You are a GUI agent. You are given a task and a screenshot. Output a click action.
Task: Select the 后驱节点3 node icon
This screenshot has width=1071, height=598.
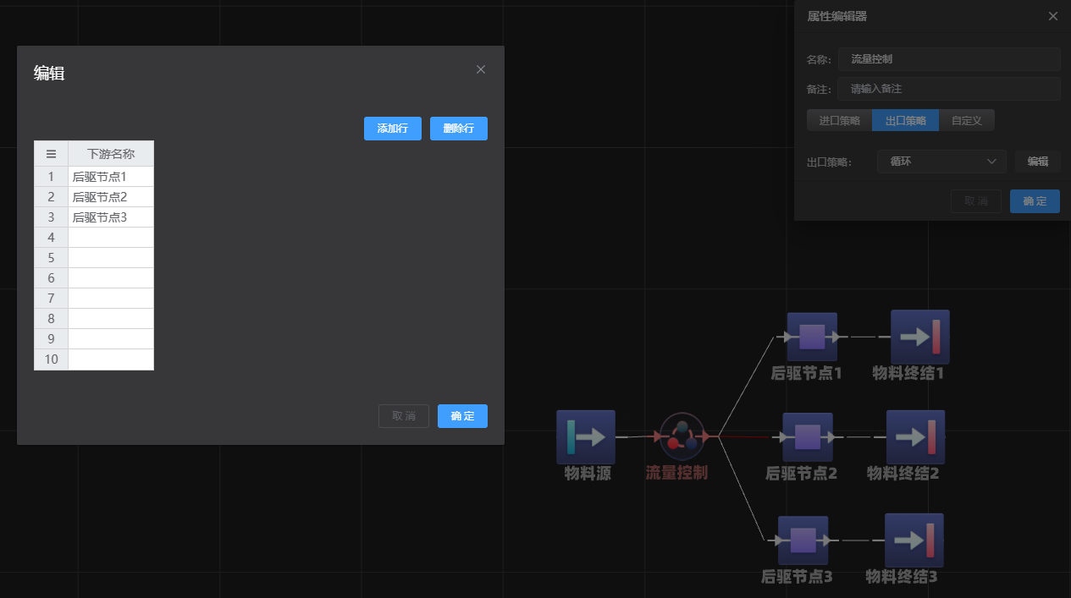[803, 540]
